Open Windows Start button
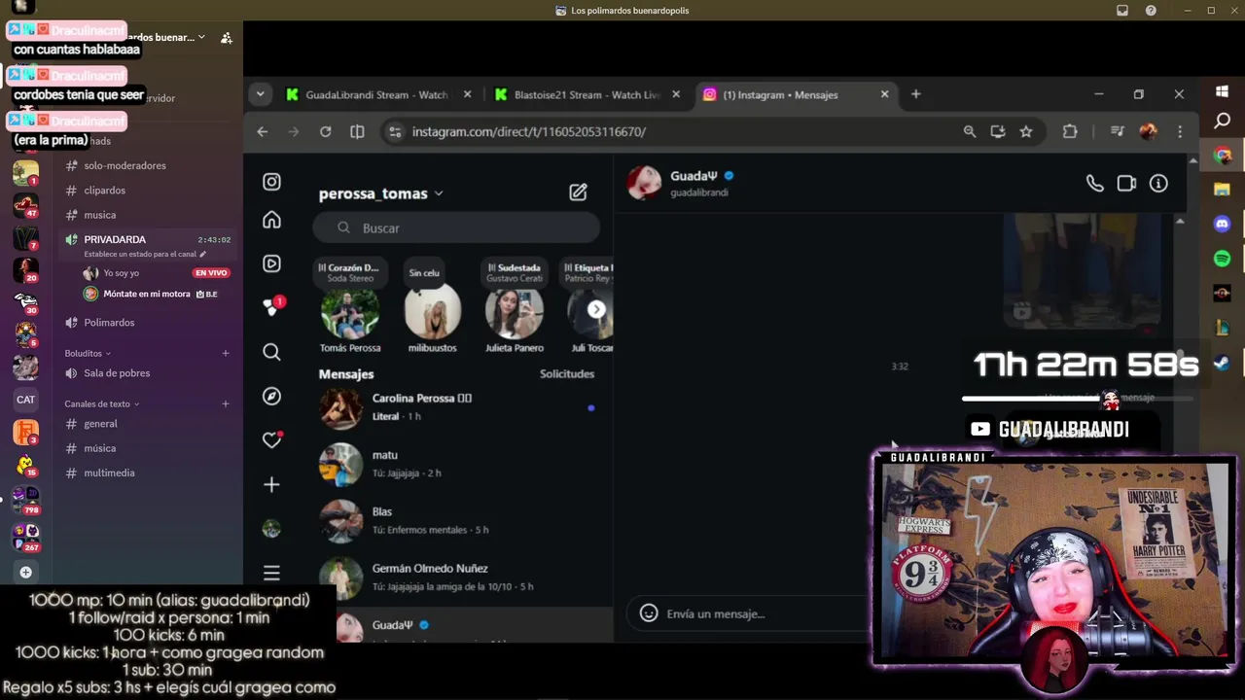Image resolution: width=1245 pixels, height=700 pixels. 1223,91
